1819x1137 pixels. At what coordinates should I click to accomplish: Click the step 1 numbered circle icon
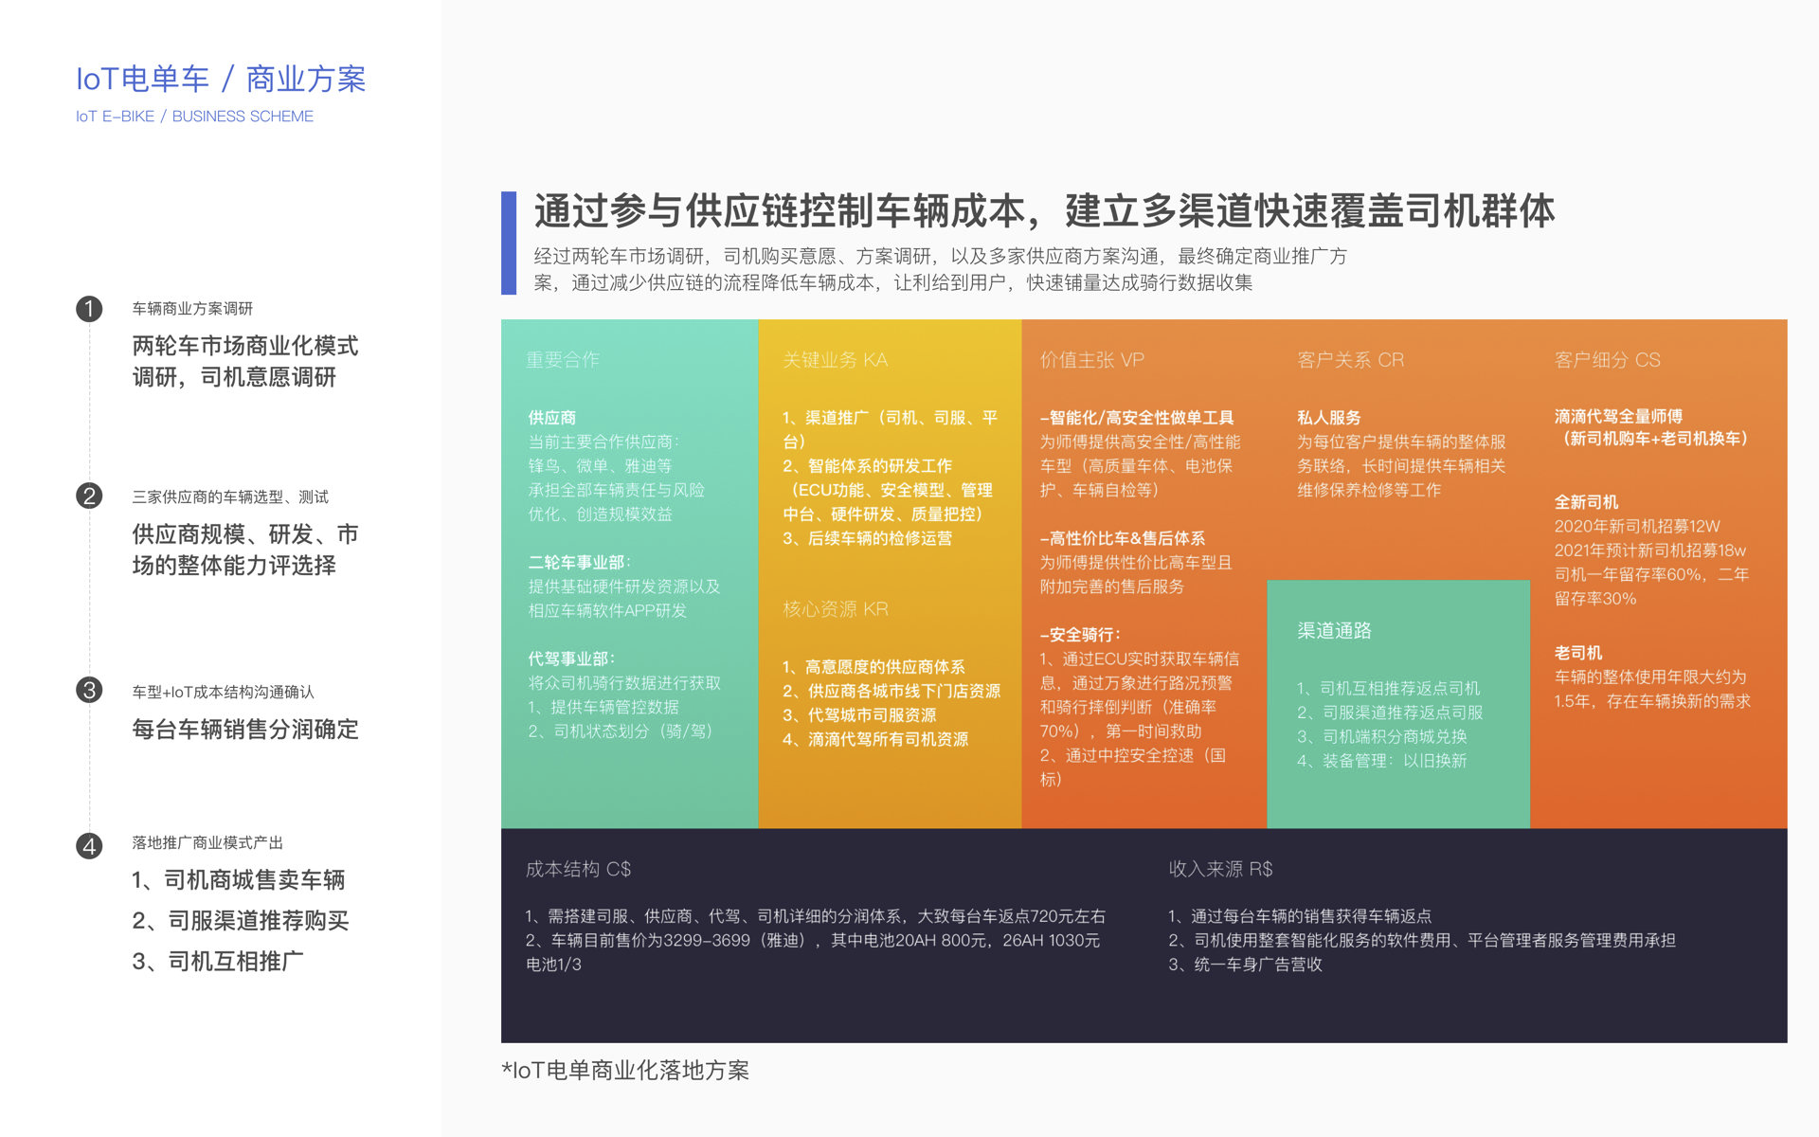click(x=89, y=309)
